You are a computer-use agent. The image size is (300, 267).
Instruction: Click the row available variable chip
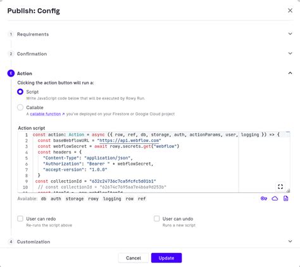coord(130,199)
